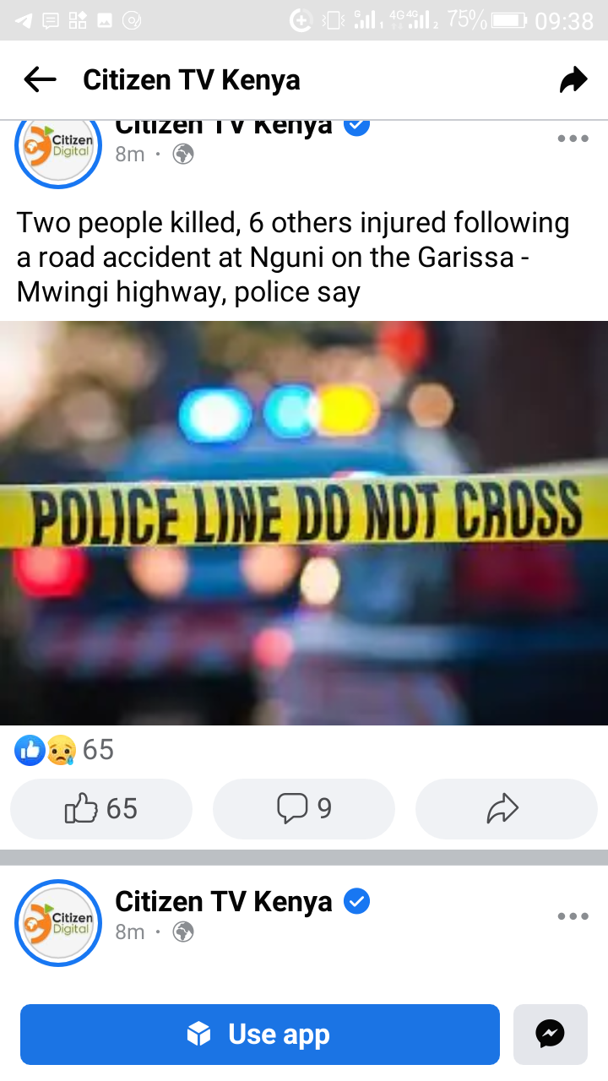This screenshot has height=1081, width=608.
Task: Tap the blue Use app button
Action: tap(260, 1034)
